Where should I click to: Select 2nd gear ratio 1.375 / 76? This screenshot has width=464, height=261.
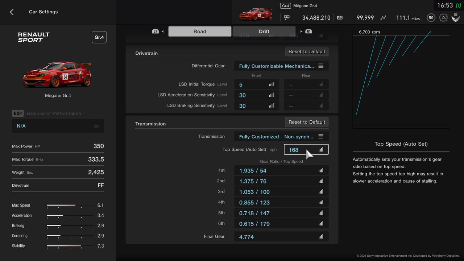282,181
